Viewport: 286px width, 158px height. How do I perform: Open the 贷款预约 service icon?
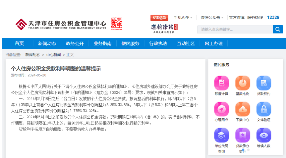click(x=264, y=83)
